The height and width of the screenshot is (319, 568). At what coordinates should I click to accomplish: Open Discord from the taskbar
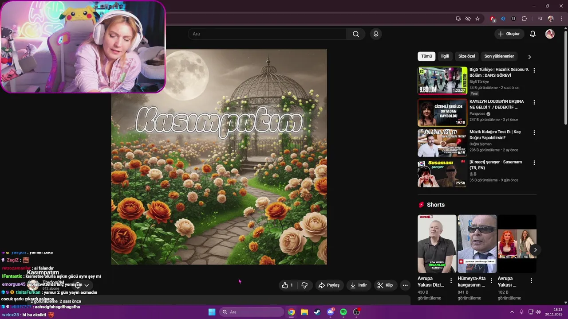click(331, 312)
